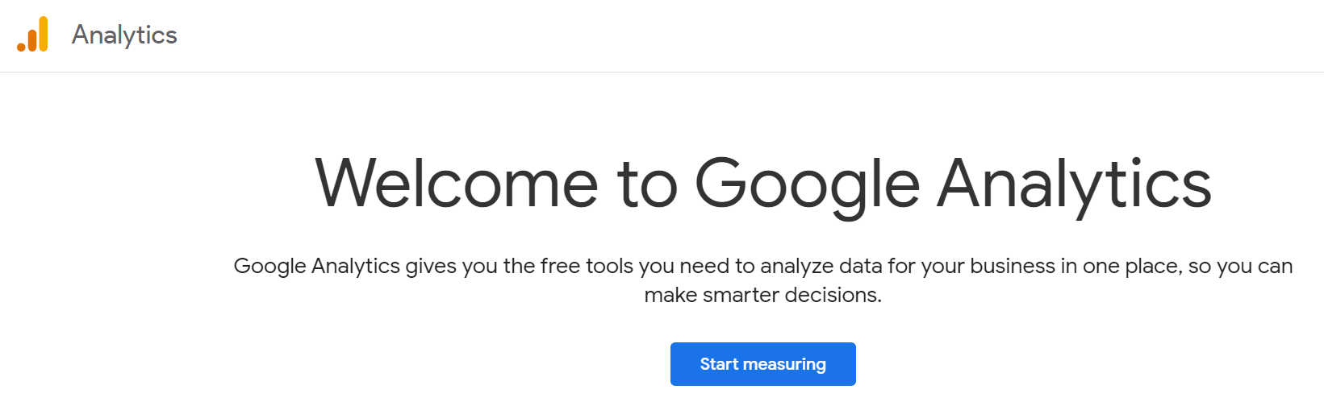The height and width of the screenshot is (406, 1324).
Task: Click "so you can" ending the first description line
Action: pyautogui.click(x=1241, y=266)
